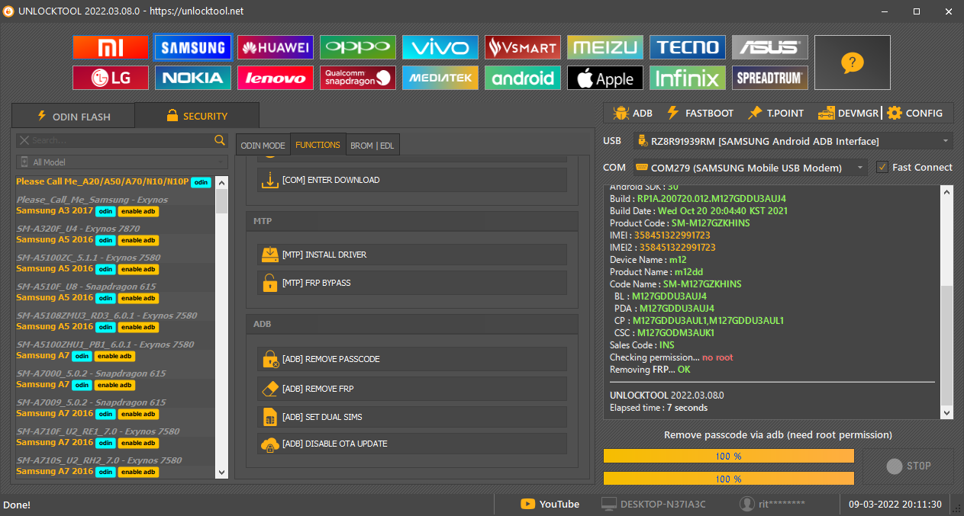
Task: Open the FASTBOOT tool
Action: tap(700, 113)
